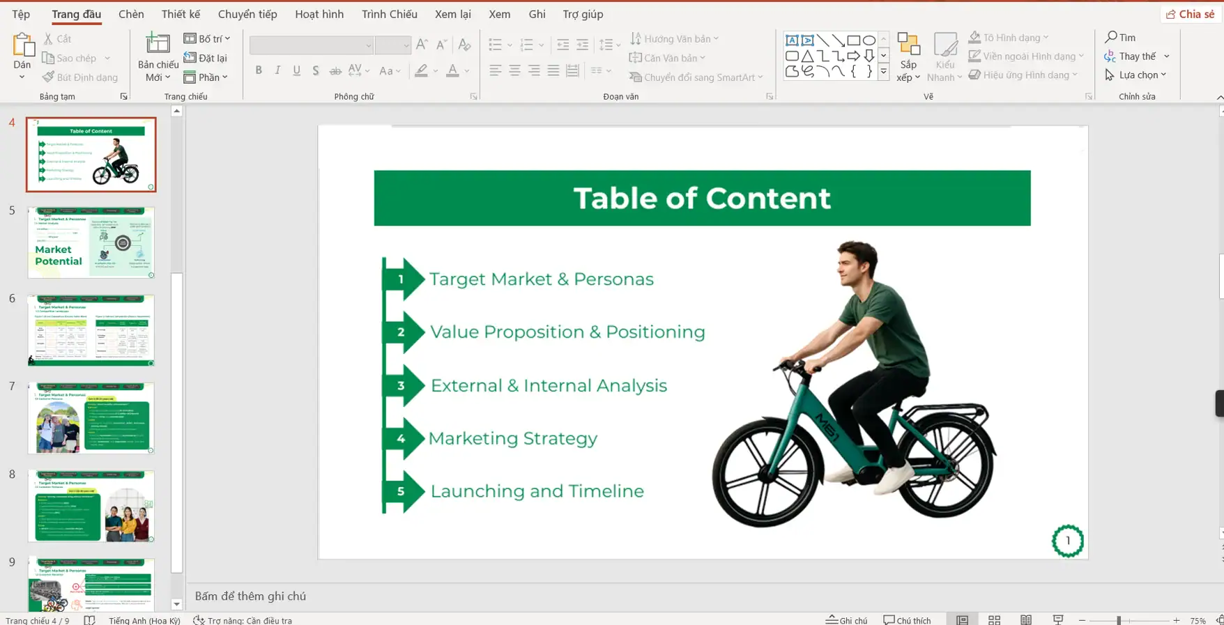
Task: Expand the Hướng Văn bản text direction menu
Action: tap(675, 39)
